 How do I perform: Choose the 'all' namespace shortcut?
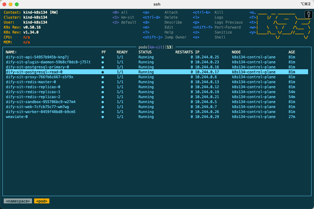pos(124,12)
